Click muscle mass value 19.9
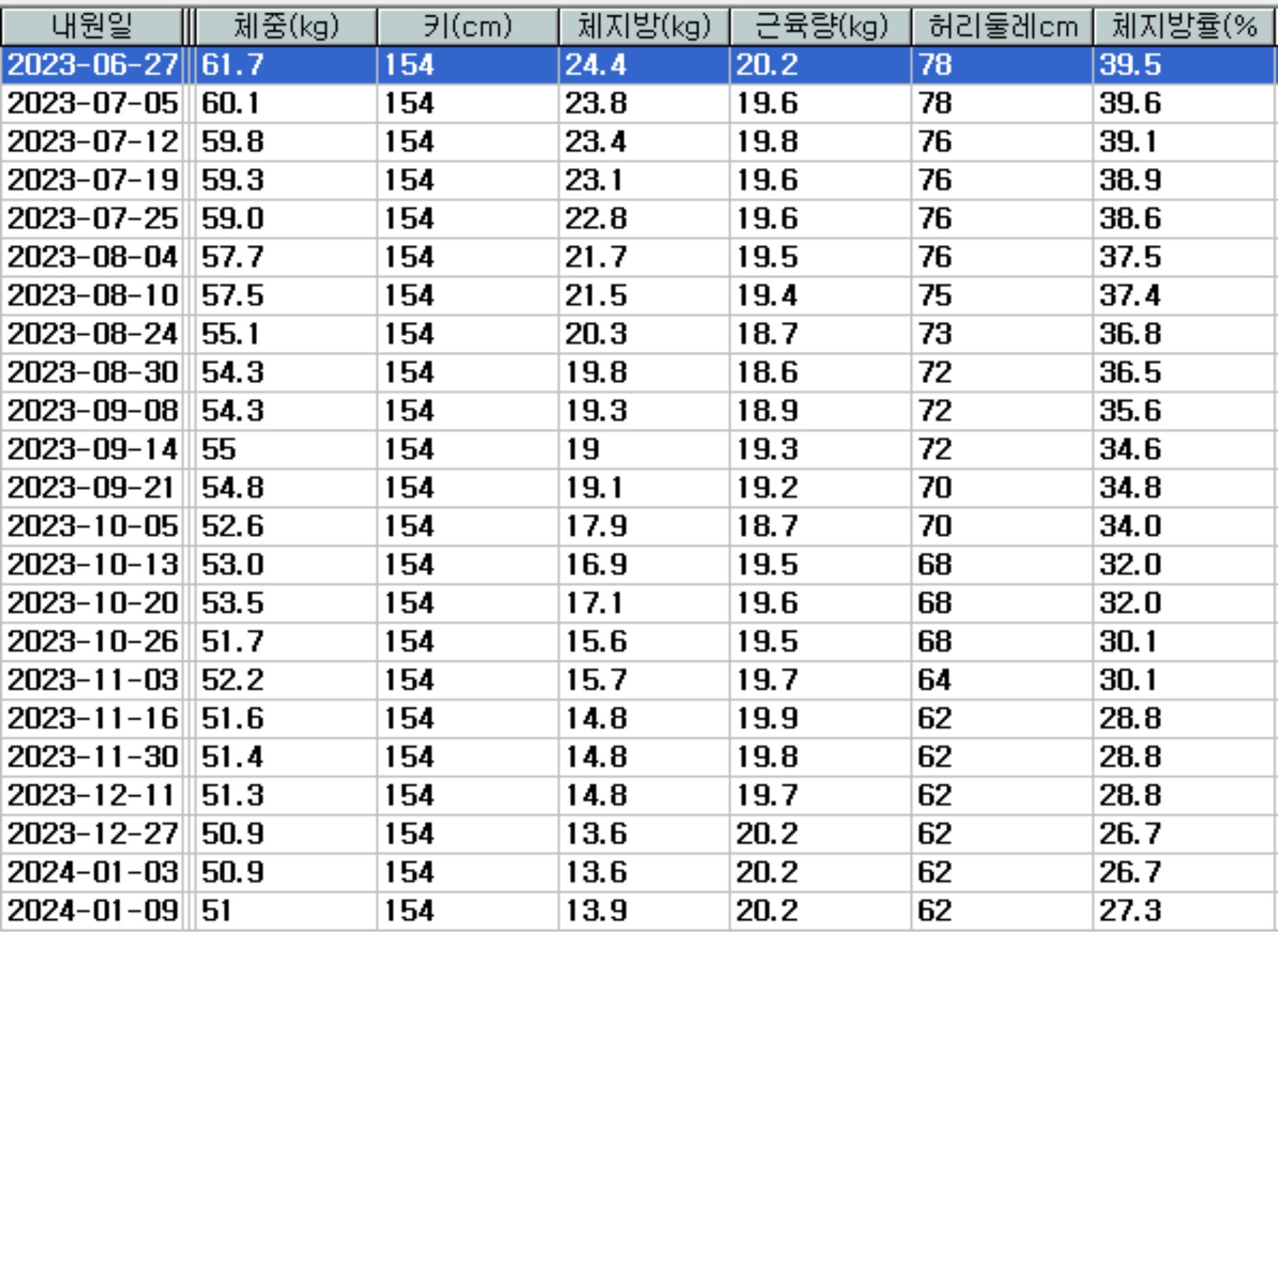 (x=767, y=719)
